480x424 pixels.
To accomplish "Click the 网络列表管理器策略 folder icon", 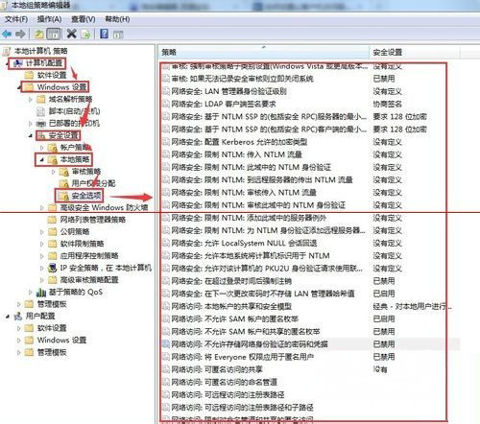I will tap(52, 220).
